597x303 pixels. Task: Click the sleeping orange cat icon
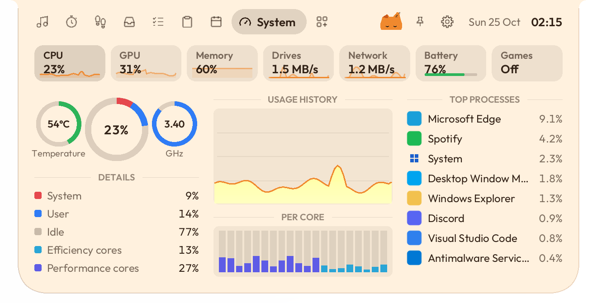[391, 21]
